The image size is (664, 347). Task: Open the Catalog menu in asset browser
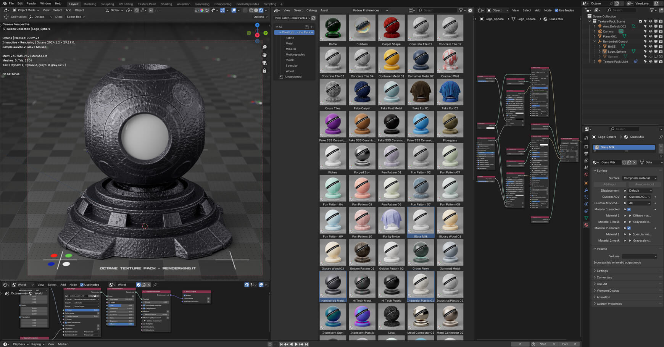[x=311, y=10]
